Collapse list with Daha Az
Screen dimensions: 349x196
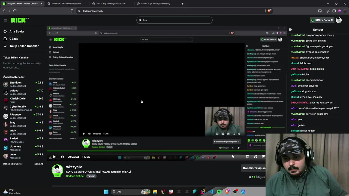click(39, 164)
